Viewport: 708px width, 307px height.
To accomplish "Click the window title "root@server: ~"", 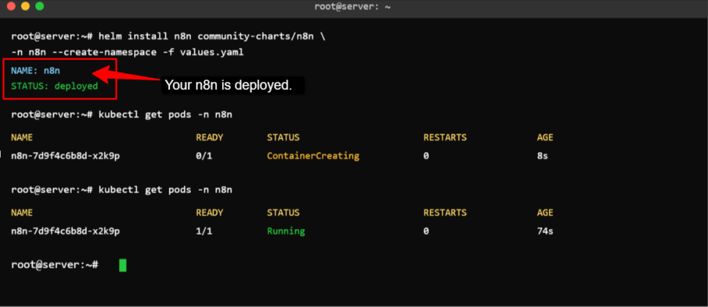I will [x=353, y=7].
